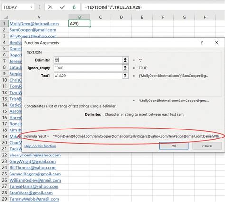Open MollyDeen@hotmail.com email link
This screenshot has width=225, height=202.
(x=34, y=24)
